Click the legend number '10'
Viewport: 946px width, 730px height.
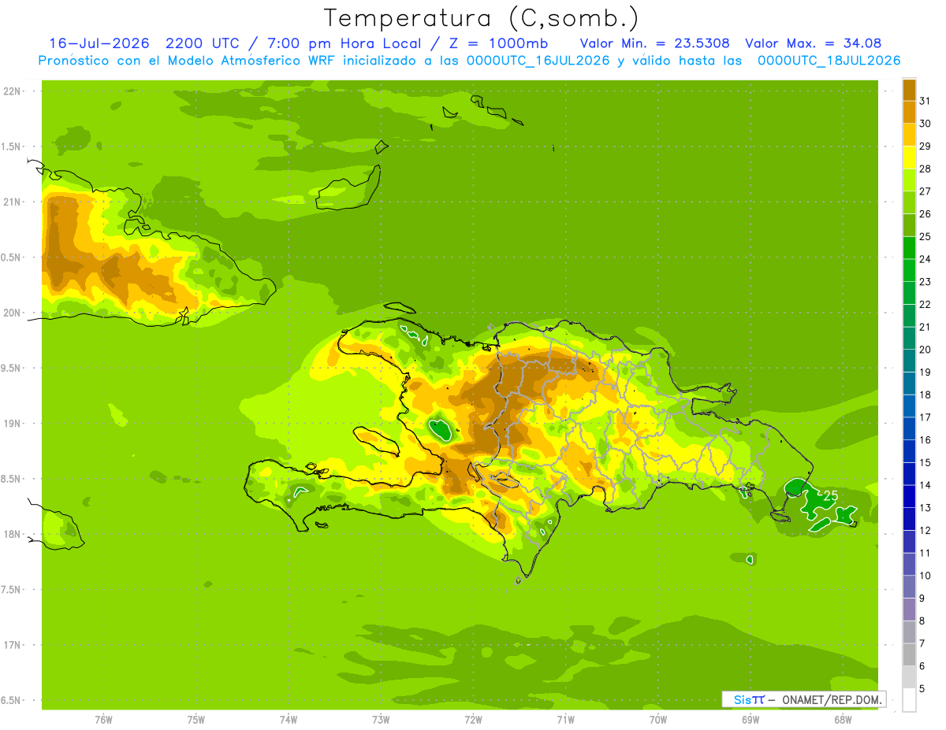click(926, 576)
